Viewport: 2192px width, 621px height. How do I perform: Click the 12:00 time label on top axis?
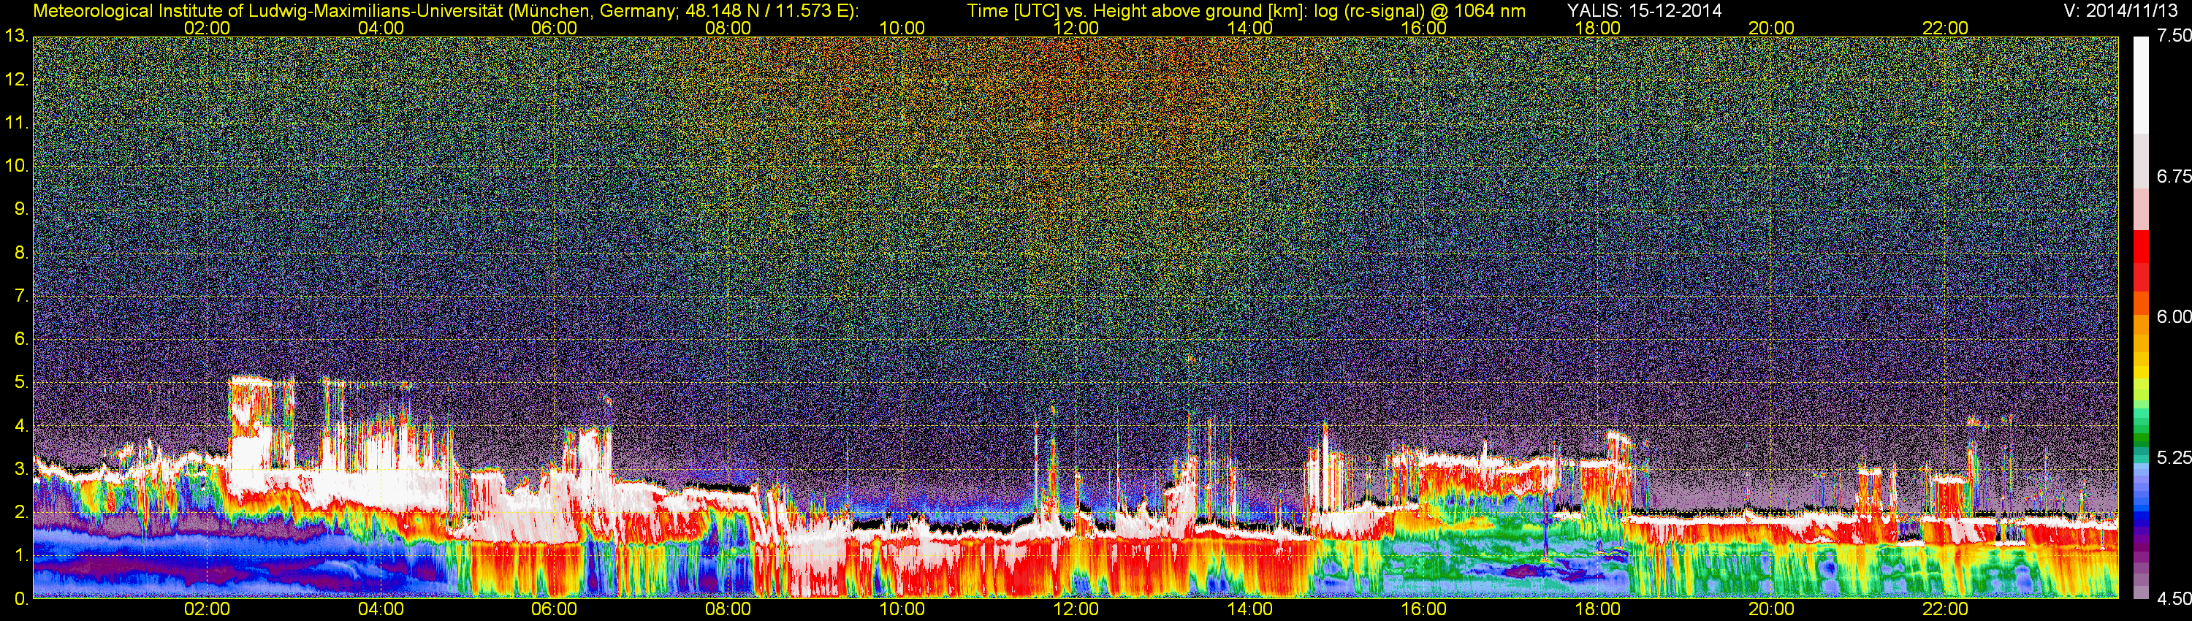tap(1076, 28)
